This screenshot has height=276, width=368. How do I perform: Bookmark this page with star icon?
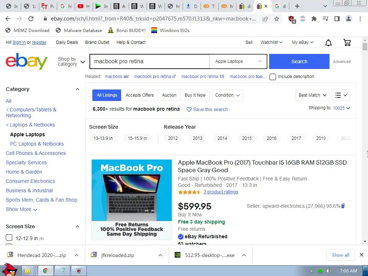pyautogui.click(x=277, y=19)
